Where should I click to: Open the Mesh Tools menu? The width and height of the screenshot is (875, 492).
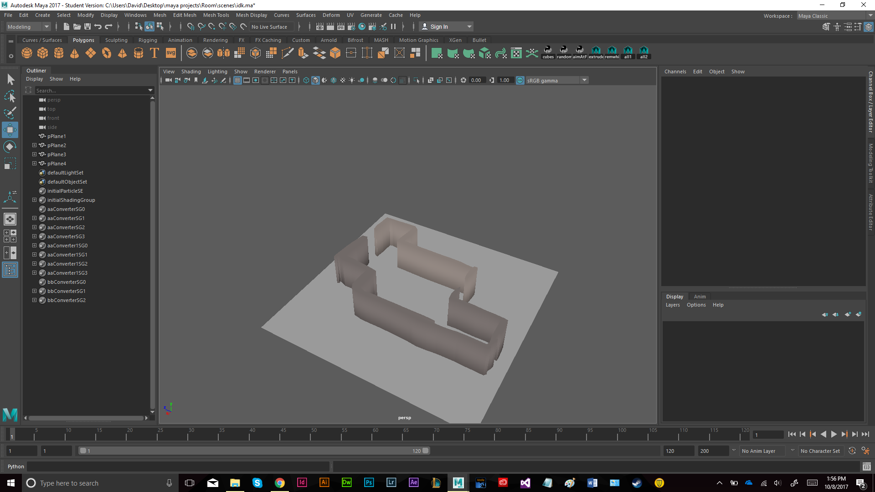tap(216, 15)
